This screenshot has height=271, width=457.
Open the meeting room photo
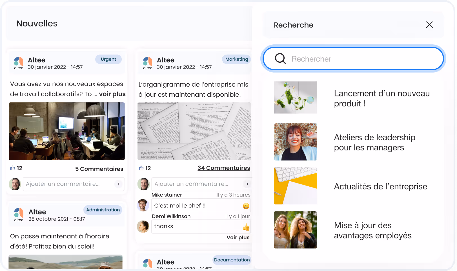pos(67,131)
